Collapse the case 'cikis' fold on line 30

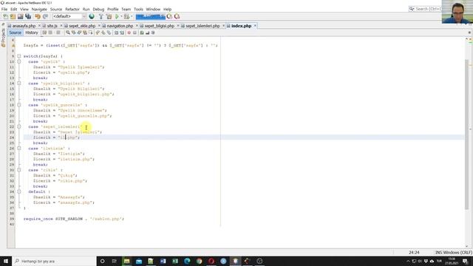tap(19, 170)
